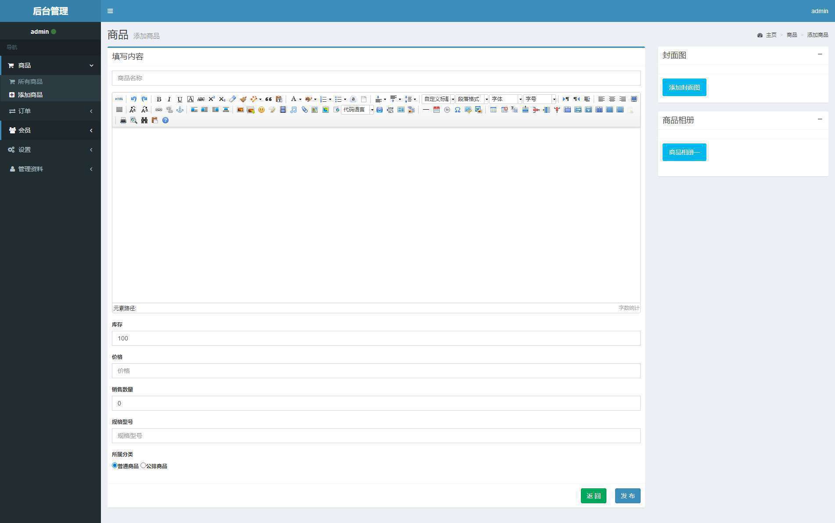
Task: Click the insert table icon
Action: click(493, 110)
